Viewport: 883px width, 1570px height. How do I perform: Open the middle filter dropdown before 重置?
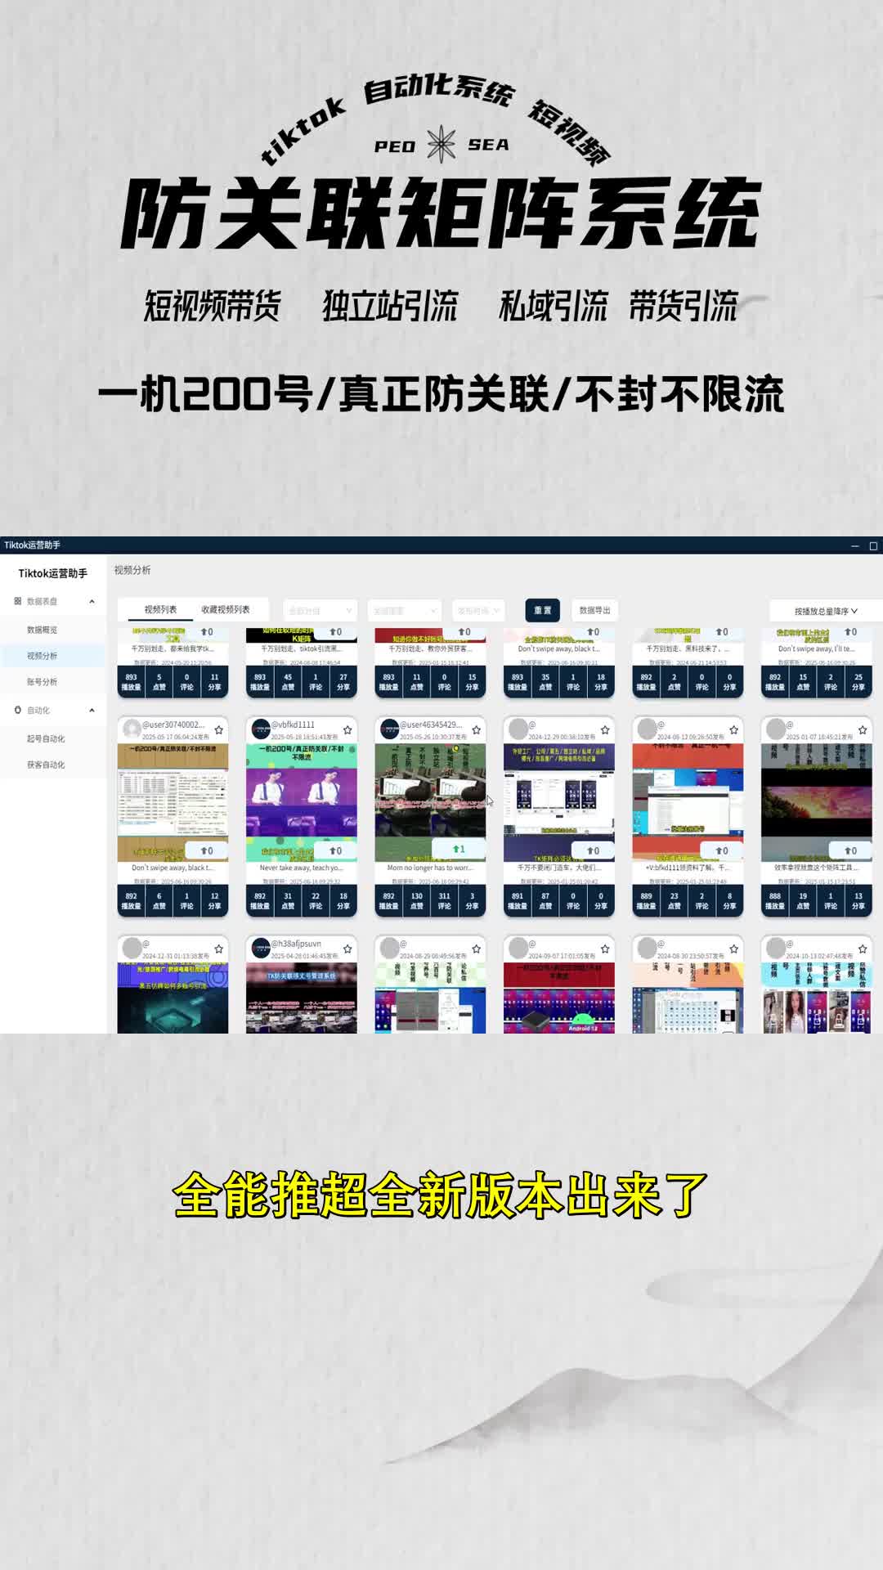(404, 611)
